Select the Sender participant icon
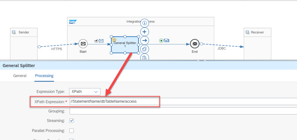This screenshot has height=140, width=297. click(14, 32)
